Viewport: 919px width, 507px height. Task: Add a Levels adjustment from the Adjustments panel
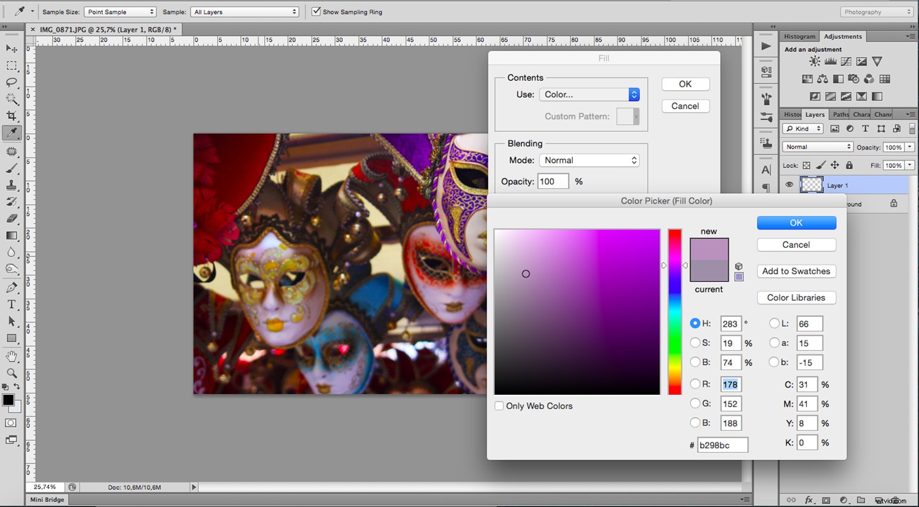coord(830,61)
